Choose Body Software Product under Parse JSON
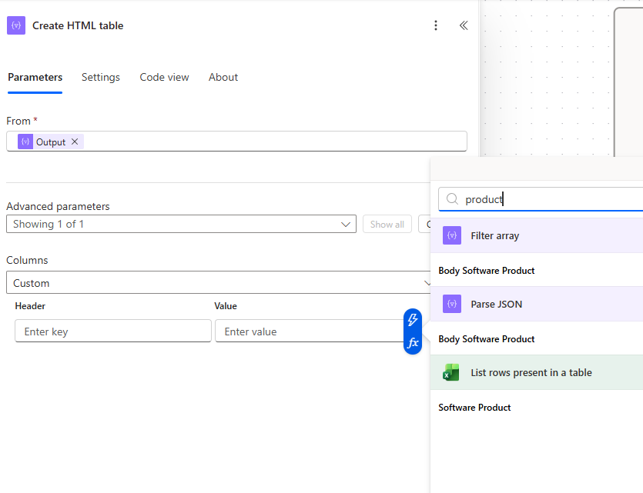The image size is (643, 493). (487, 339)
